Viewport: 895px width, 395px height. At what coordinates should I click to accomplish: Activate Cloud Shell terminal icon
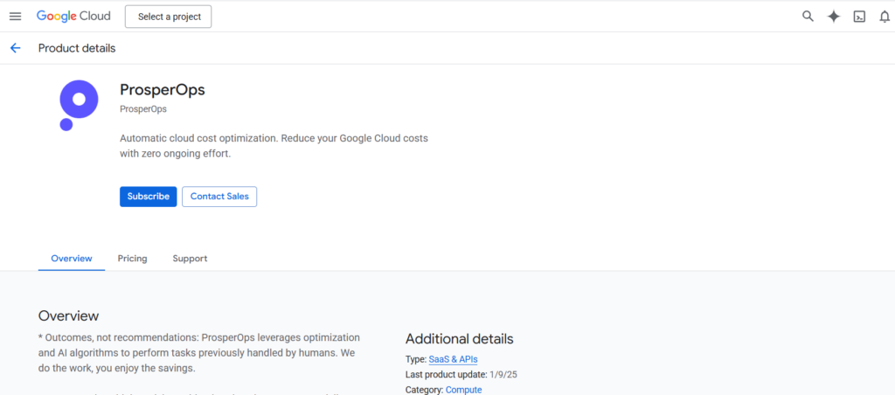click(859, 17)
